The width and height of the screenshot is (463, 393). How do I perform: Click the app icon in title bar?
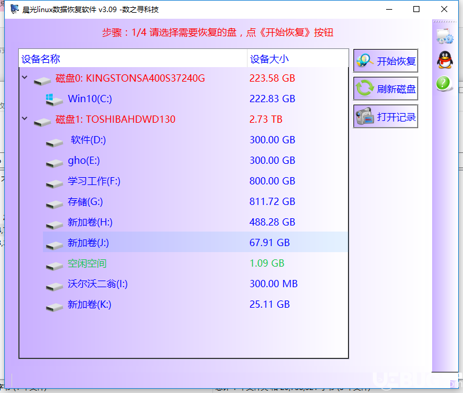(x=15, y=9)
